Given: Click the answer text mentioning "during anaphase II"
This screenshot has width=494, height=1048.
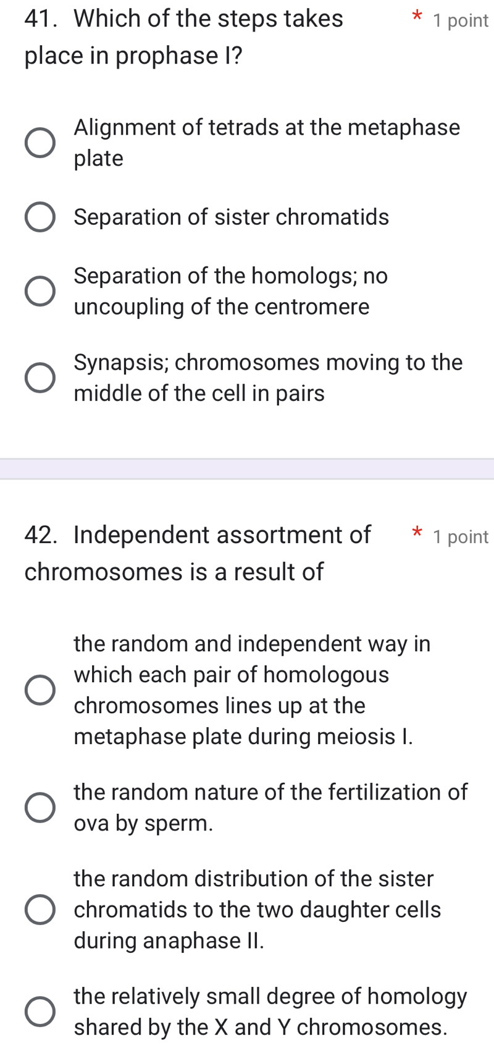Looking at the screenshot, I should pos(257,910).
